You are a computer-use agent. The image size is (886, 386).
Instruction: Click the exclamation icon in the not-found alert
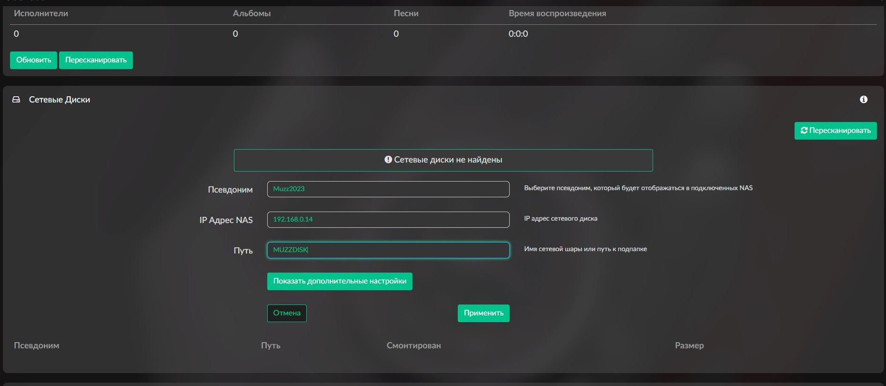[388, 160]
